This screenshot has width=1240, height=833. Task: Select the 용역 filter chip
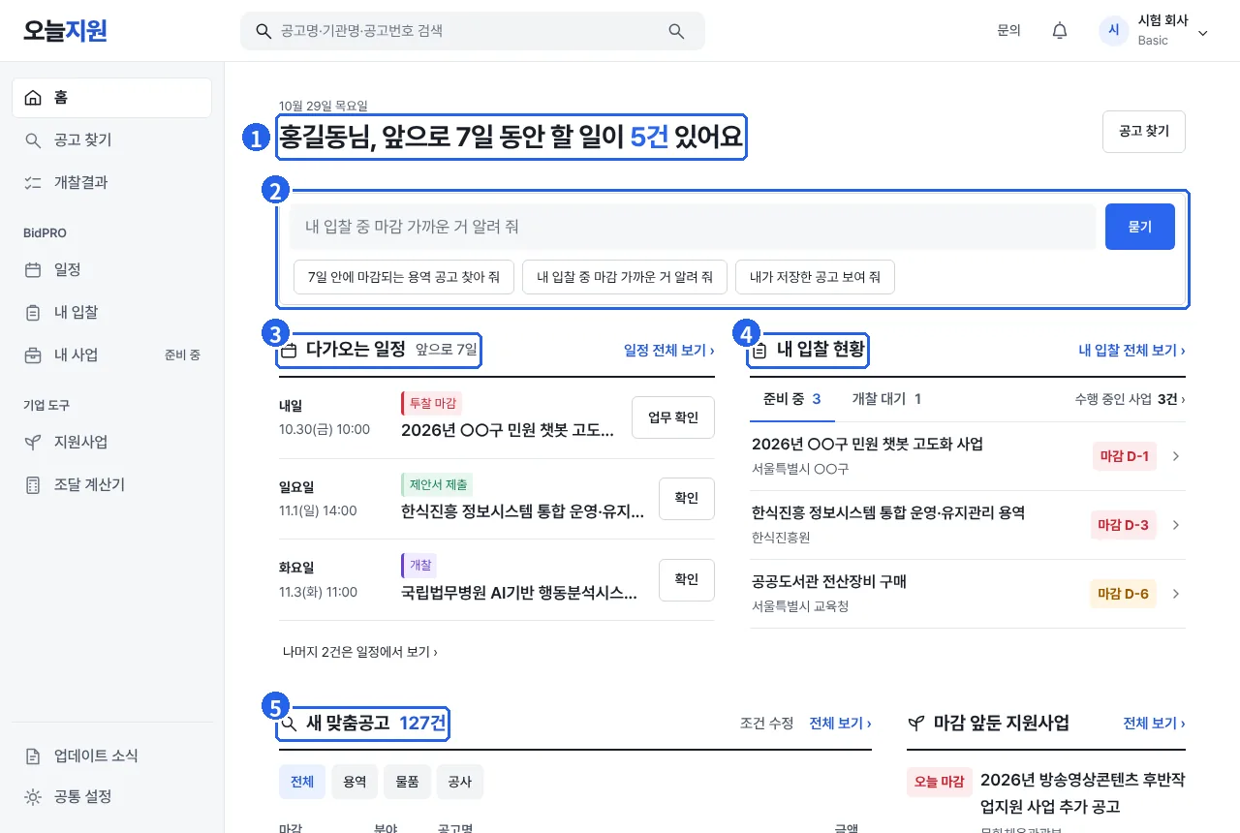click(x=355, y=782)
